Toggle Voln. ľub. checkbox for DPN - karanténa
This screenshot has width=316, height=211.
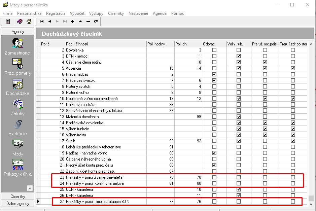tap(239, 195)
